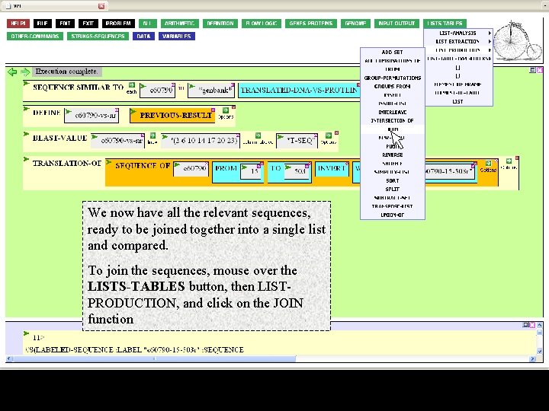Viewport: 549px width, 411px height.
Task: Click the green forward arrow icon
Action: pyautogui.click(x=25, y=72)
